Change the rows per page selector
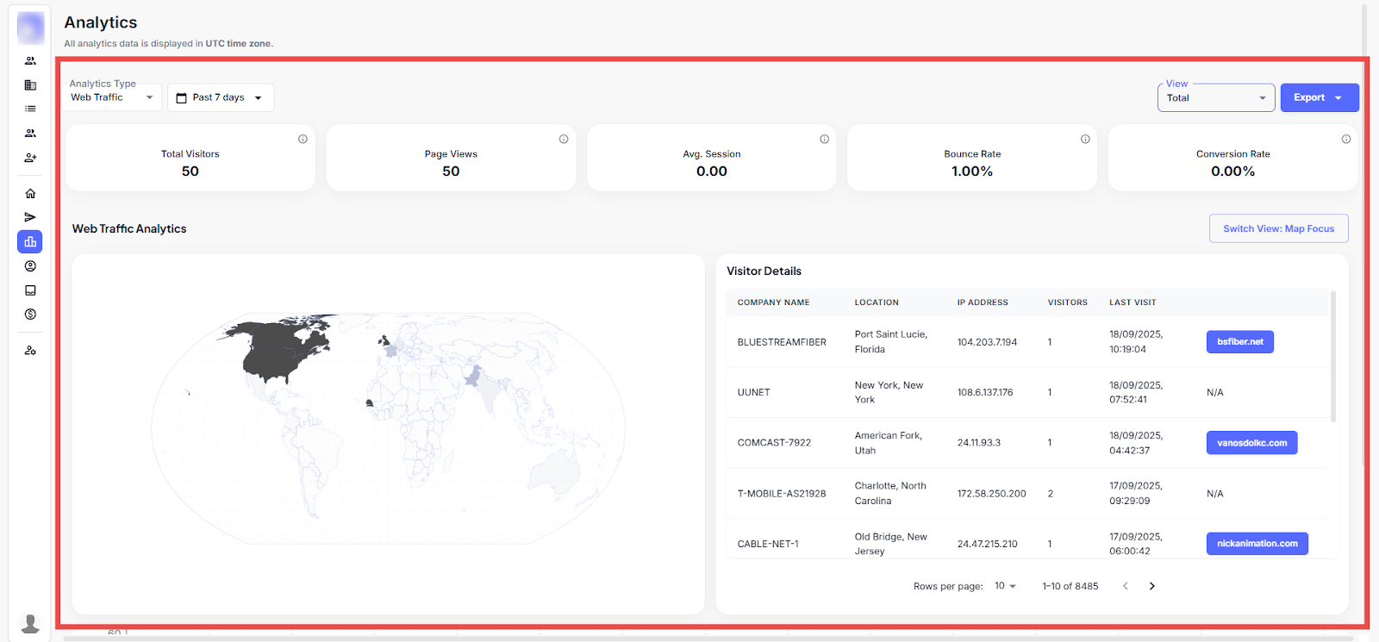The image size is (1379, 642). [x=1005, y=586]
